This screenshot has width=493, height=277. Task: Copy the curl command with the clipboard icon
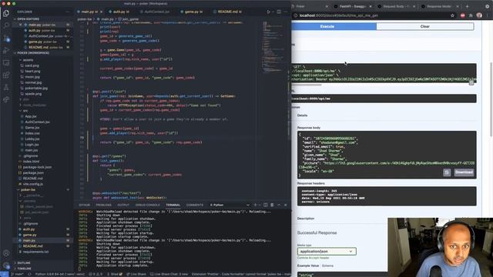coord(471,82)
